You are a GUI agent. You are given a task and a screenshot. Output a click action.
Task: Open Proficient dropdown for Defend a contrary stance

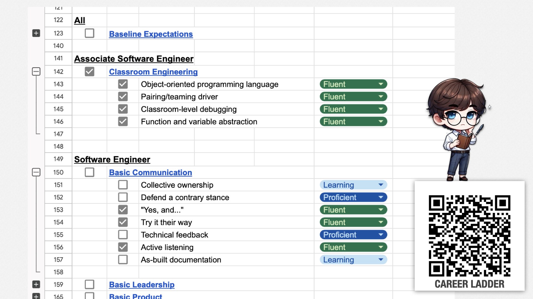click(353, 197)
